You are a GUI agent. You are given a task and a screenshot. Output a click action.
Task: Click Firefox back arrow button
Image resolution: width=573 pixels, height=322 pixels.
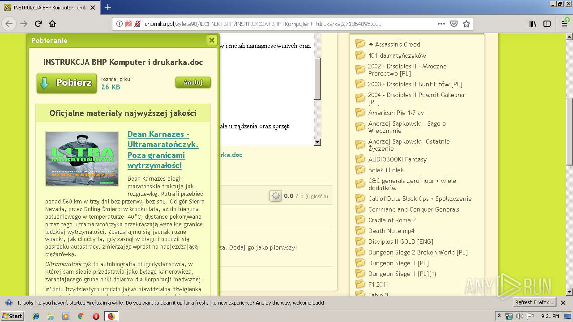point(9,24)
